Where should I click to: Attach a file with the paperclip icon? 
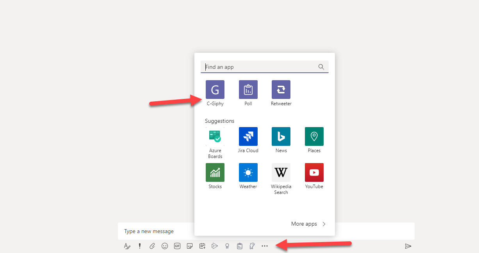pyautogui.click(x=152, y=246)
